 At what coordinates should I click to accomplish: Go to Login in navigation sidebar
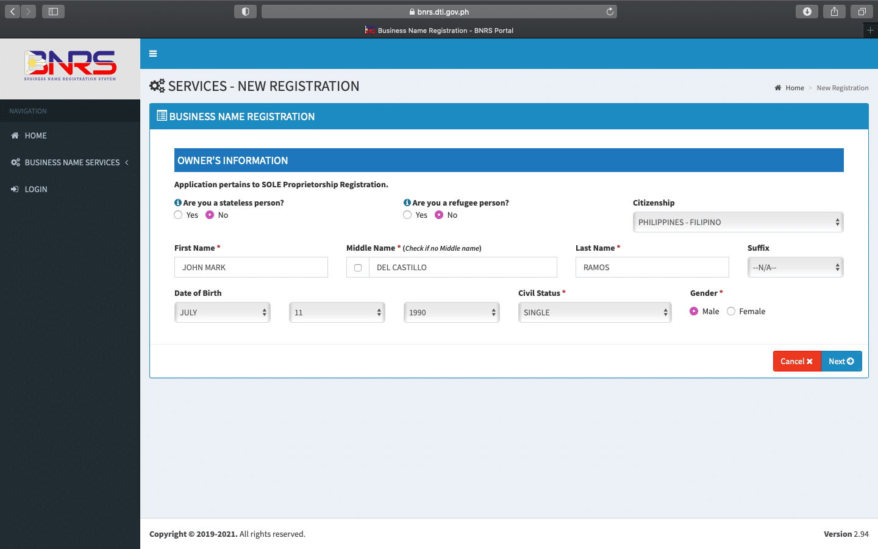pos(35,189)
